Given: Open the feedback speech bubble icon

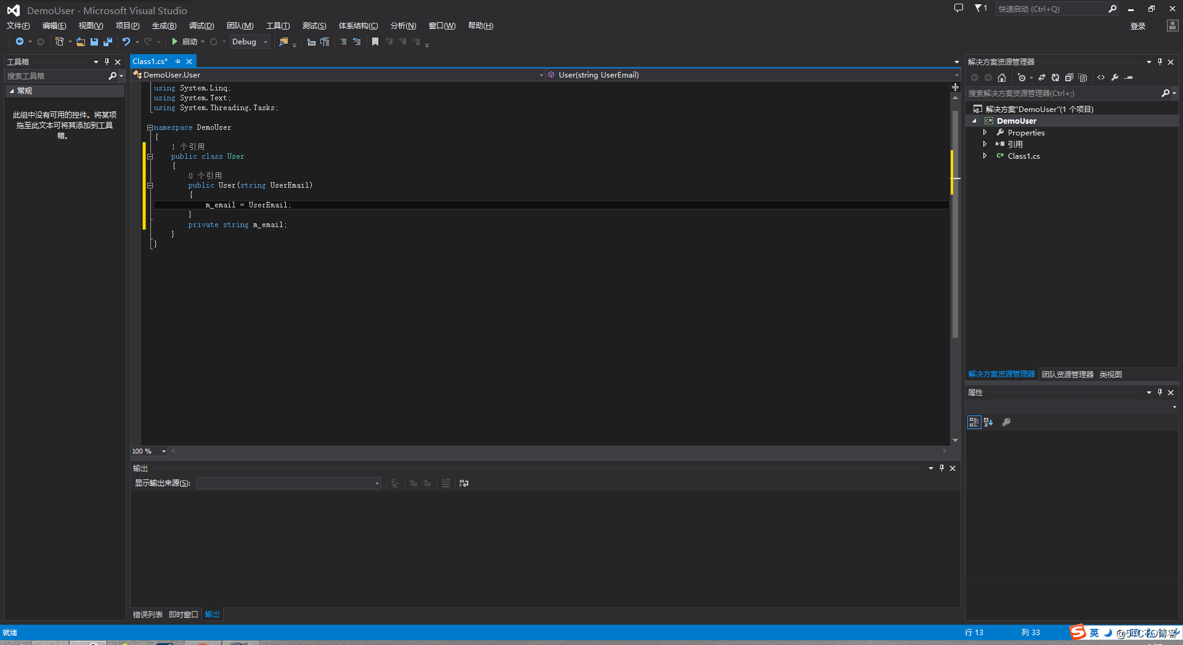Looking at the screenshot, I should tap(958, 8).
